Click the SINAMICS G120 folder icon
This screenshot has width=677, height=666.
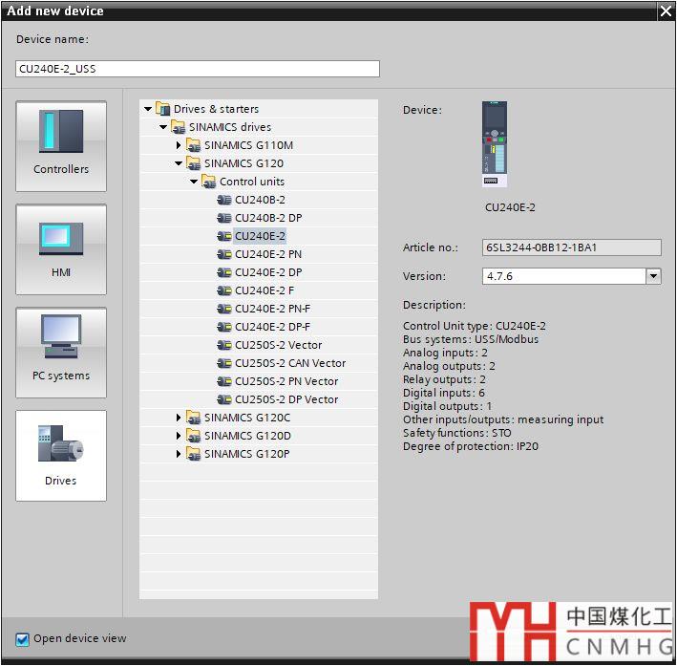(x=194, y=163)
